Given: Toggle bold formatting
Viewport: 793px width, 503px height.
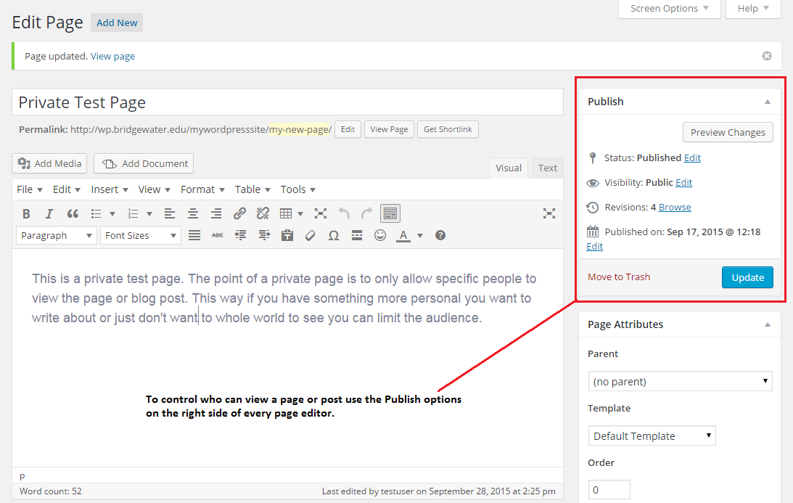Looking at the screenshot, I should [26, 213].
